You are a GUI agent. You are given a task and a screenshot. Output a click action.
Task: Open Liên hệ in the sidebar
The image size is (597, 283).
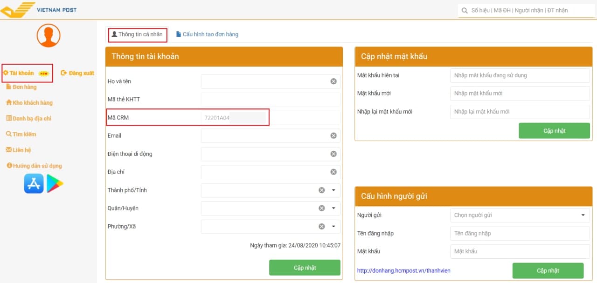pos(18,150)
